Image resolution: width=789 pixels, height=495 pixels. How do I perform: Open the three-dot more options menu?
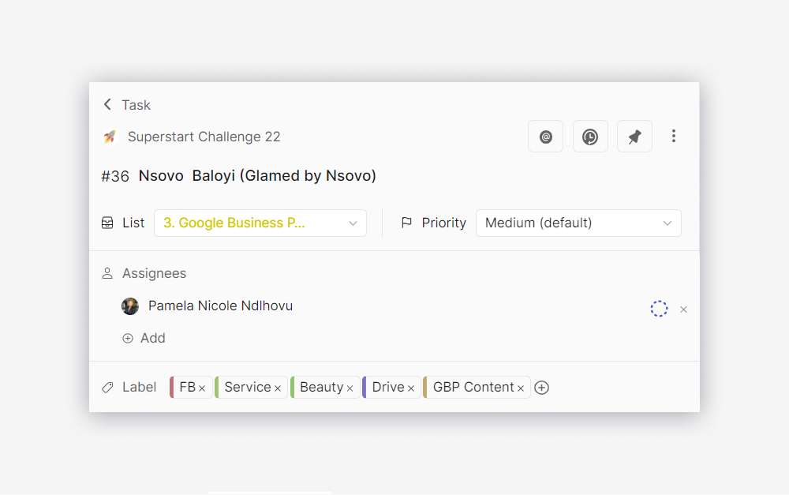(x=673, y=137)
